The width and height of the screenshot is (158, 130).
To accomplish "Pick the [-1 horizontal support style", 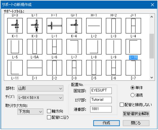I will point(35,68).
